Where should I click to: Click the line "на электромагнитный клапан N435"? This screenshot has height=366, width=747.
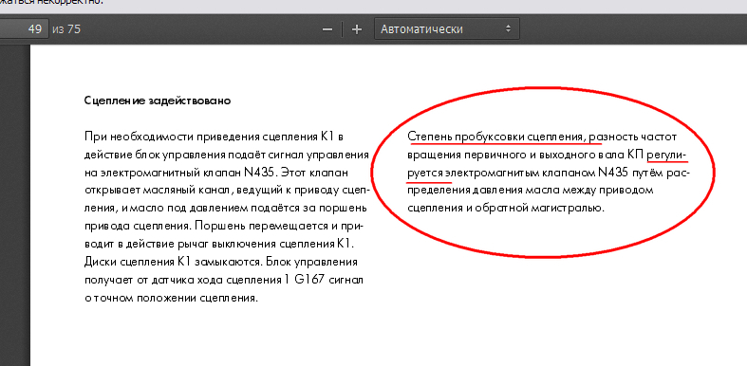coord(216,173)
